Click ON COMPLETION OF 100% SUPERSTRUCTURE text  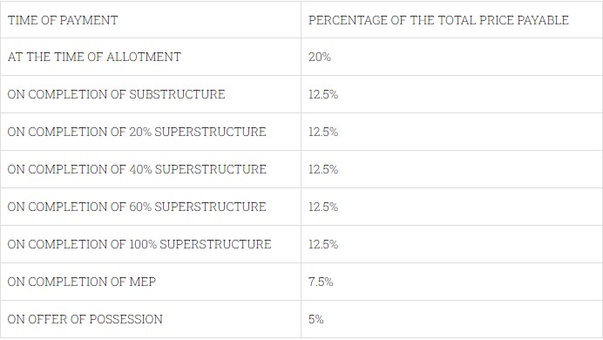[139, 244]
